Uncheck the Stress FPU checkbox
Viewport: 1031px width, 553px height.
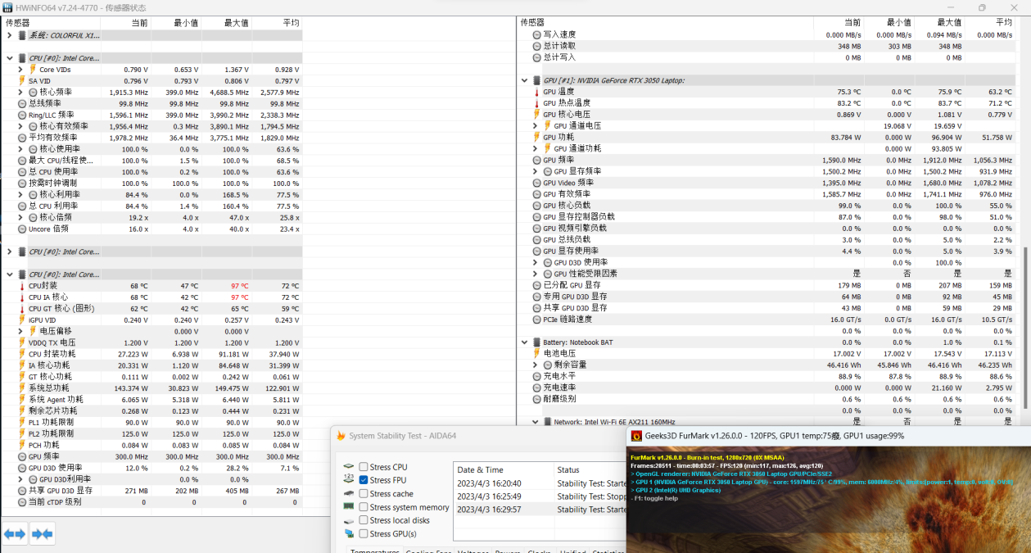point(364,480)
